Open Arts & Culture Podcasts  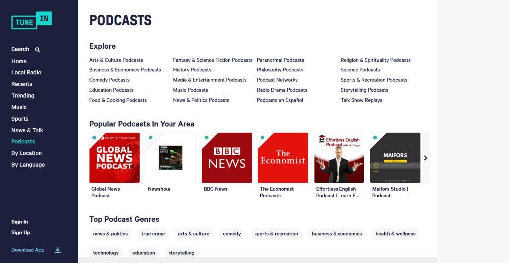(x=116, y=60)
